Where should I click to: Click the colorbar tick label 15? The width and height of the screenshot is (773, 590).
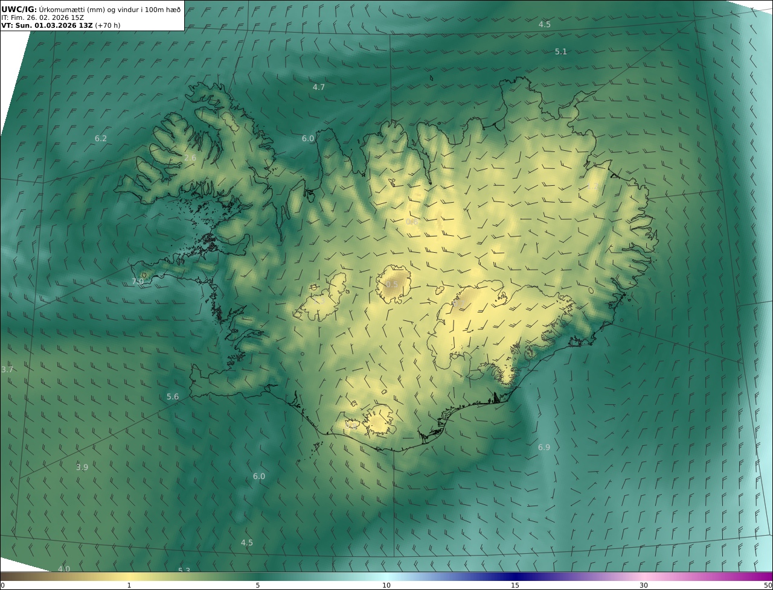click(x=515, y=586)
